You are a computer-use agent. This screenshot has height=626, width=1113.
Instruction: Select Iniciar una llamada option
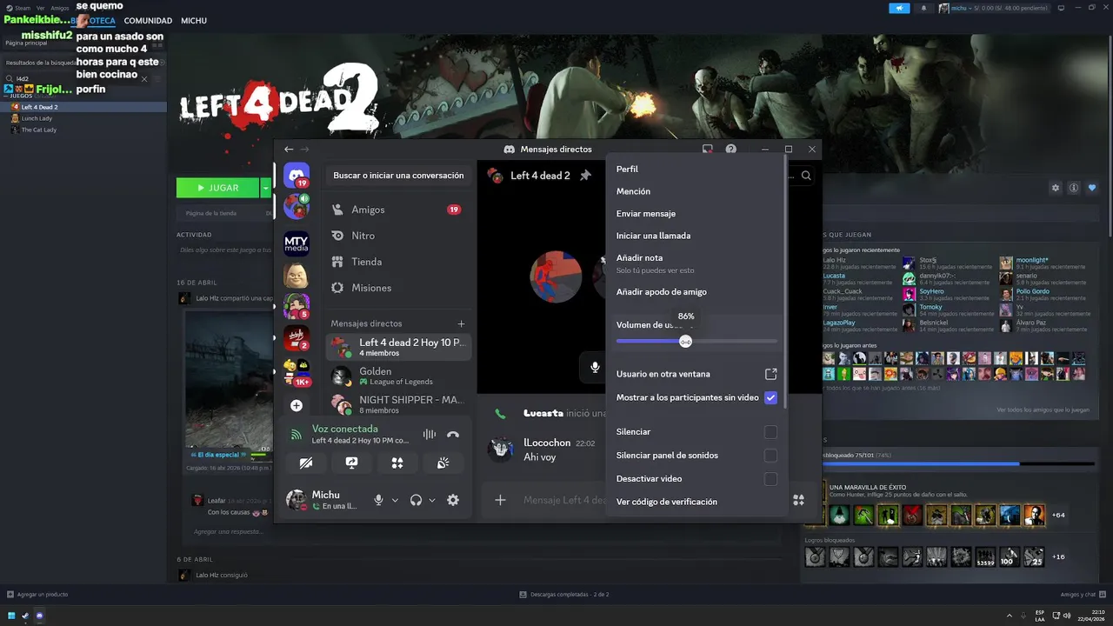[696, 236]
